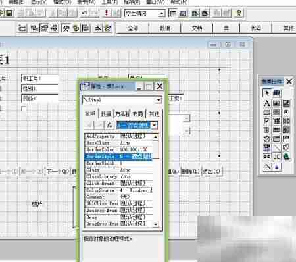Screen dimensions: 296x262
Task: Select the Check Box control tool
Action: [x=267, y=121]
